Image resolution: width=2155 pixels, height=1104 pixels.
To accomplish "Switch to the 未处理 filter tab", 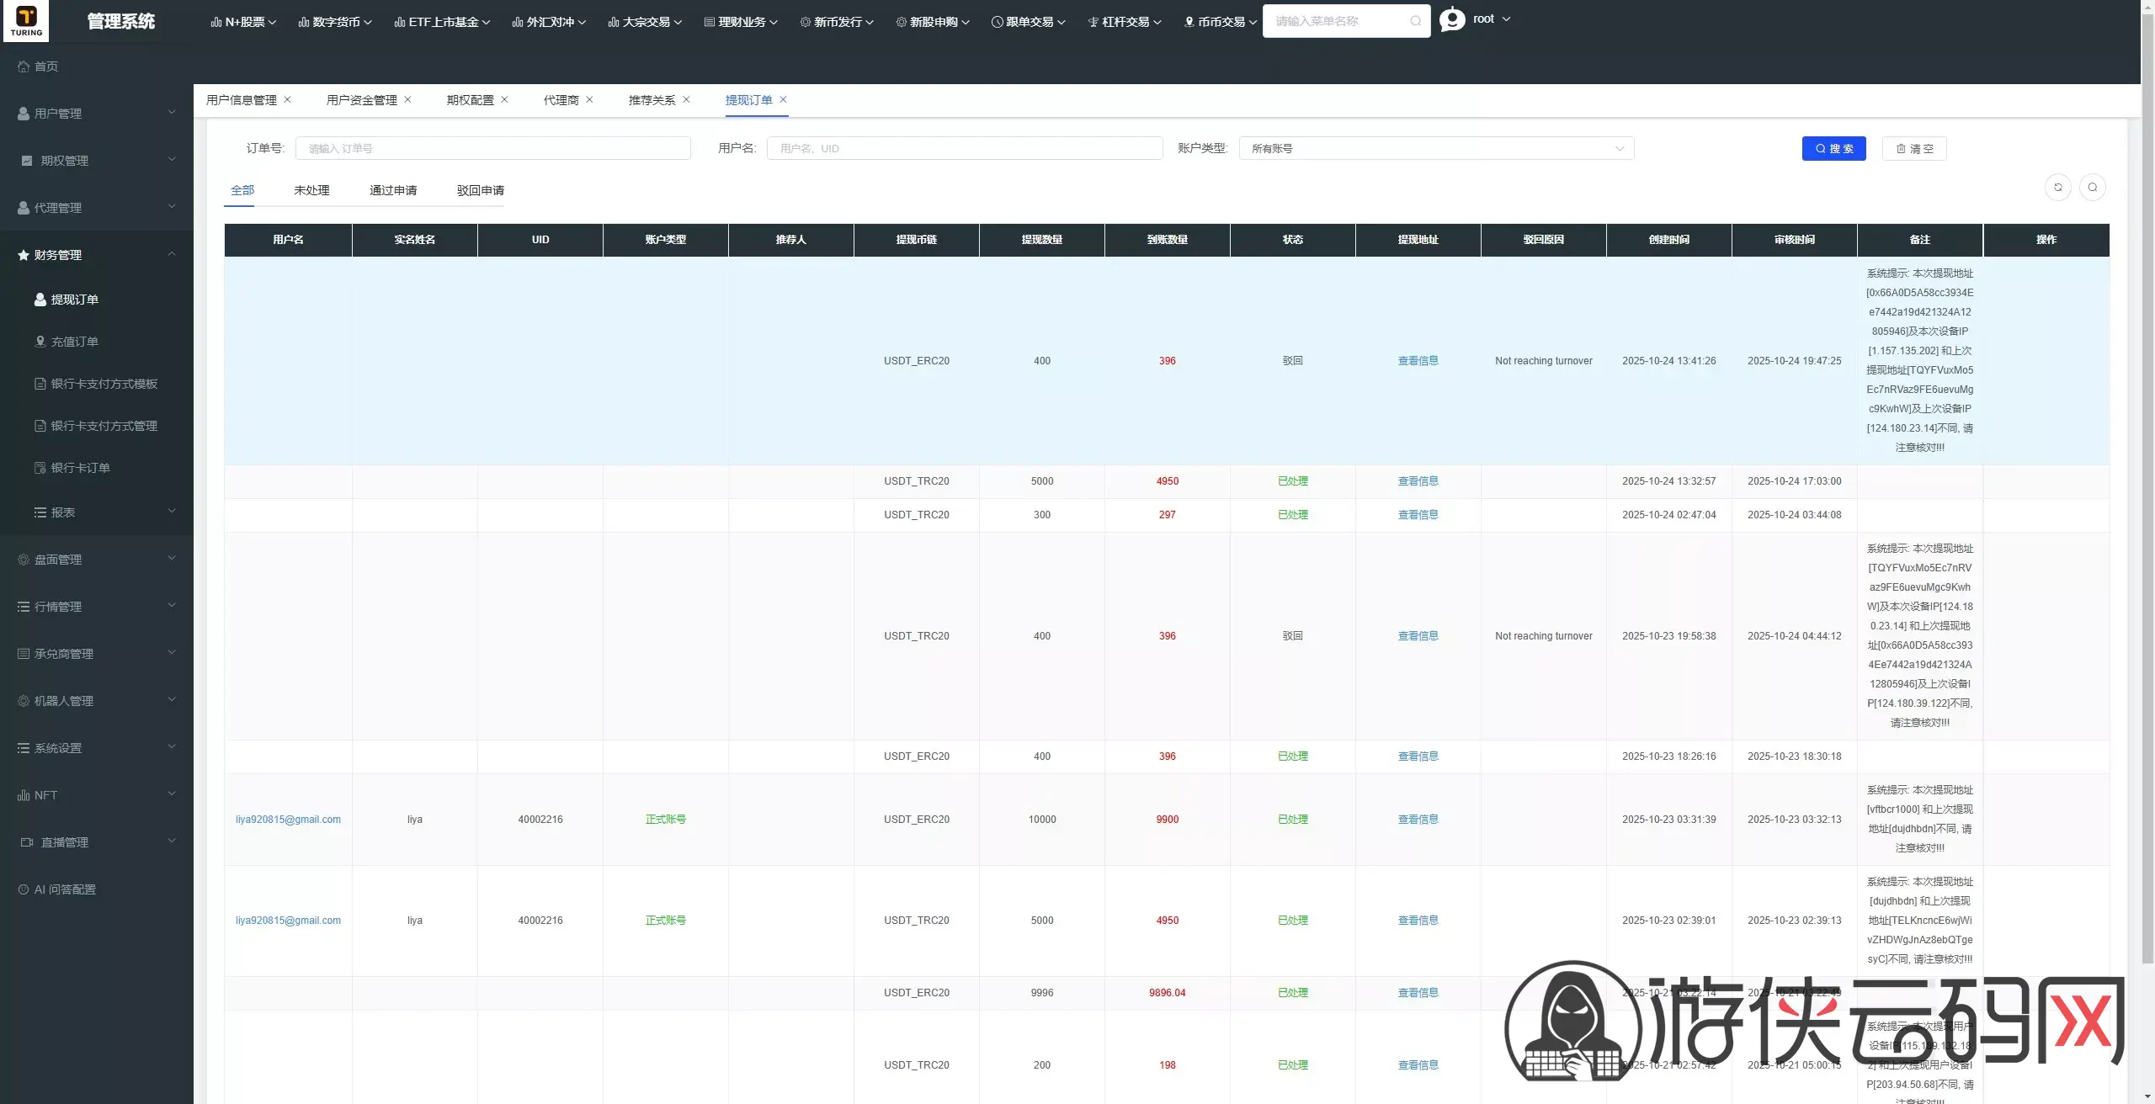I will pyautogui.click(x=311, y=190).
